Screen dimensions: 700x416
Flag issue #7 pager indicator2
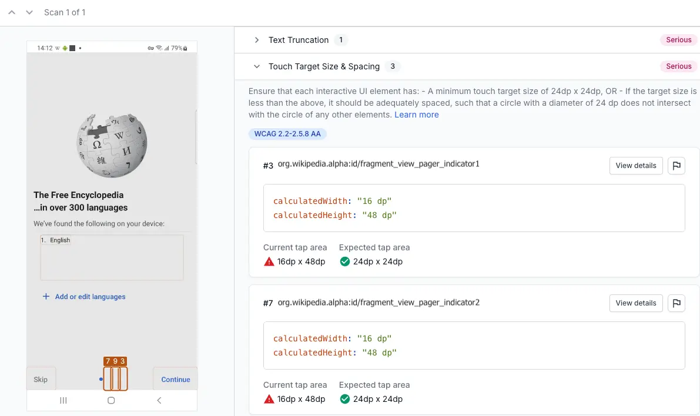click(x=676, y=303)
